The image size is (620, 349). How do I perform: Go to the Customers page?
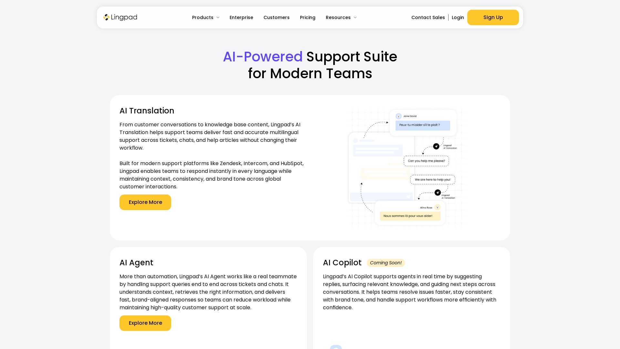pos(276,17)
